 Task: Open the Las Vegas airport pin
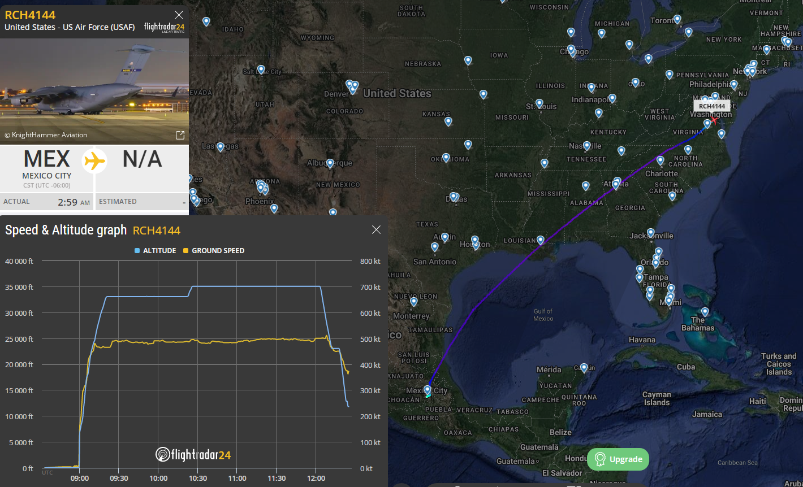point(221,146)
